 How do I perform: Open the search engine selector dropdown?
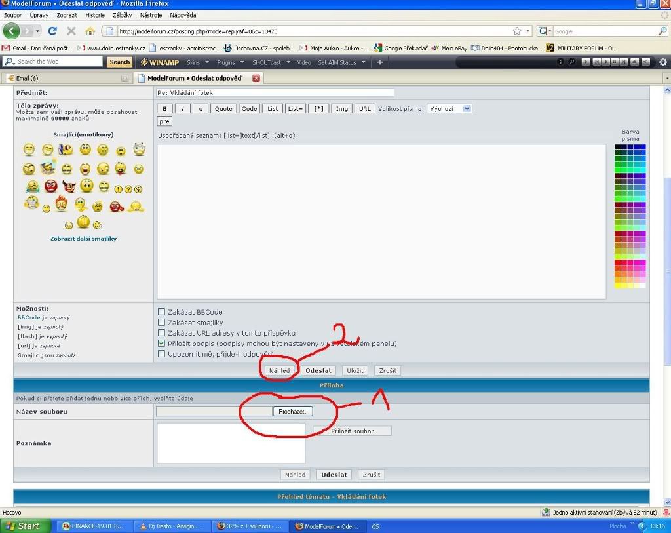(x=545, y=31)
